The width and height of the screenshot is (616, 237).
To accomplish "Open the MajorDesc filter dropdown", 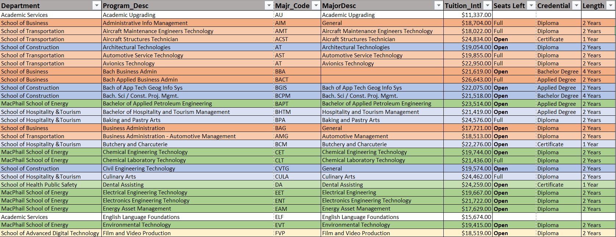I will (x=438, y=6).
